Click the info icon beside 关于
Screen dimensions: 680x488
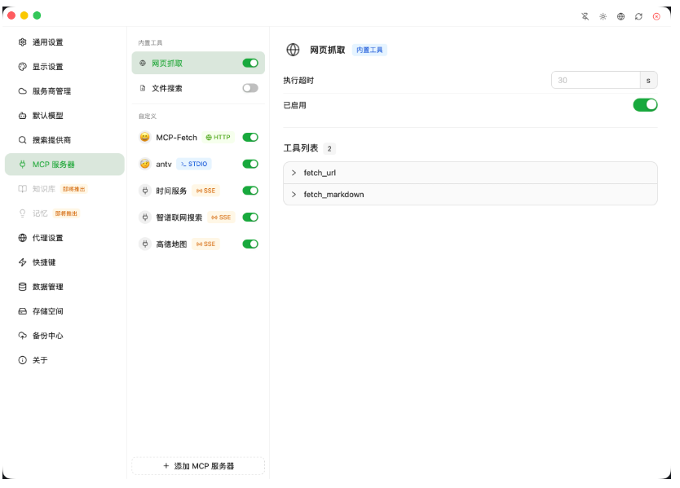23,360
